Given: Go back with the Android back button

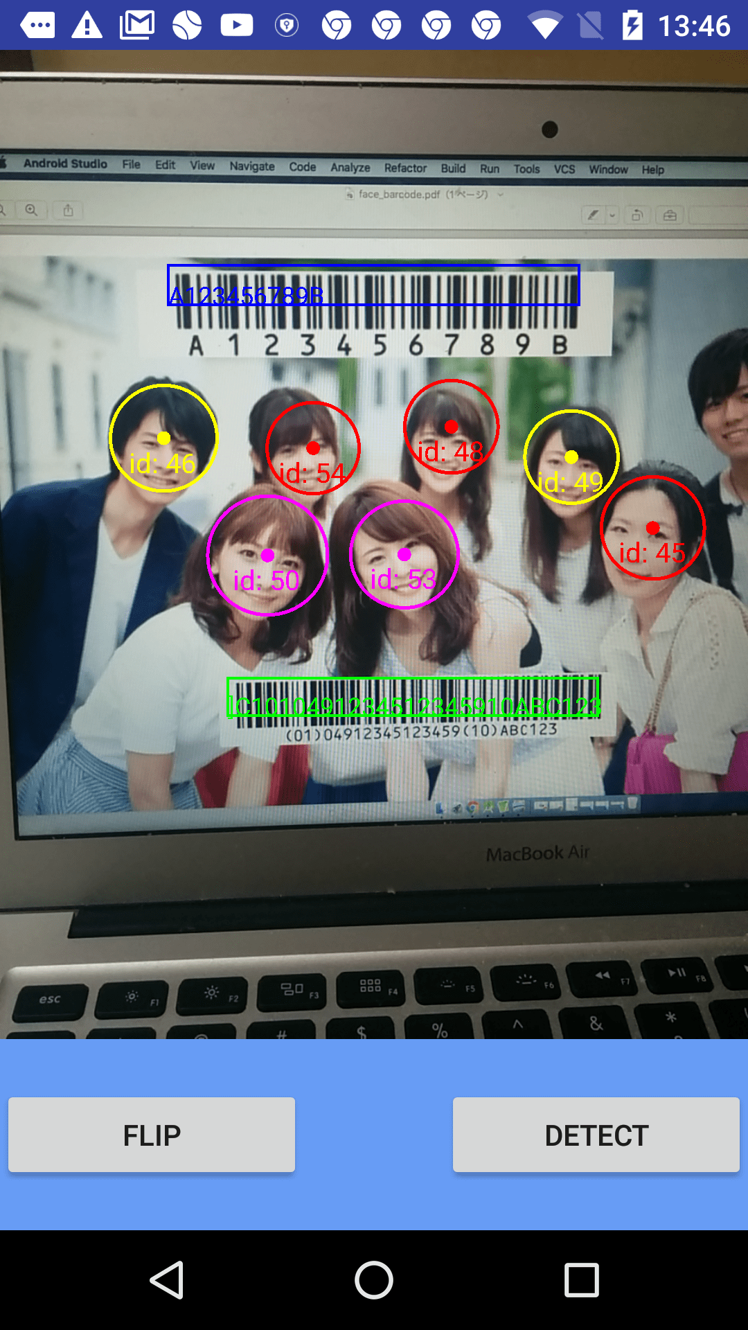Looking at the screenshot, I should pos(167,1280).
